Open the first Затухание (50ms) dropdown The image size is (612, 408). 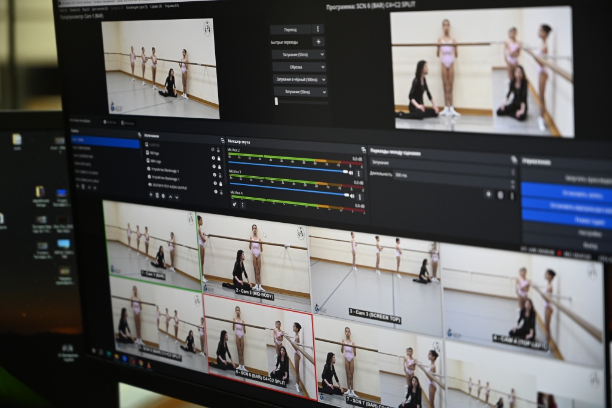click(298, 54)
